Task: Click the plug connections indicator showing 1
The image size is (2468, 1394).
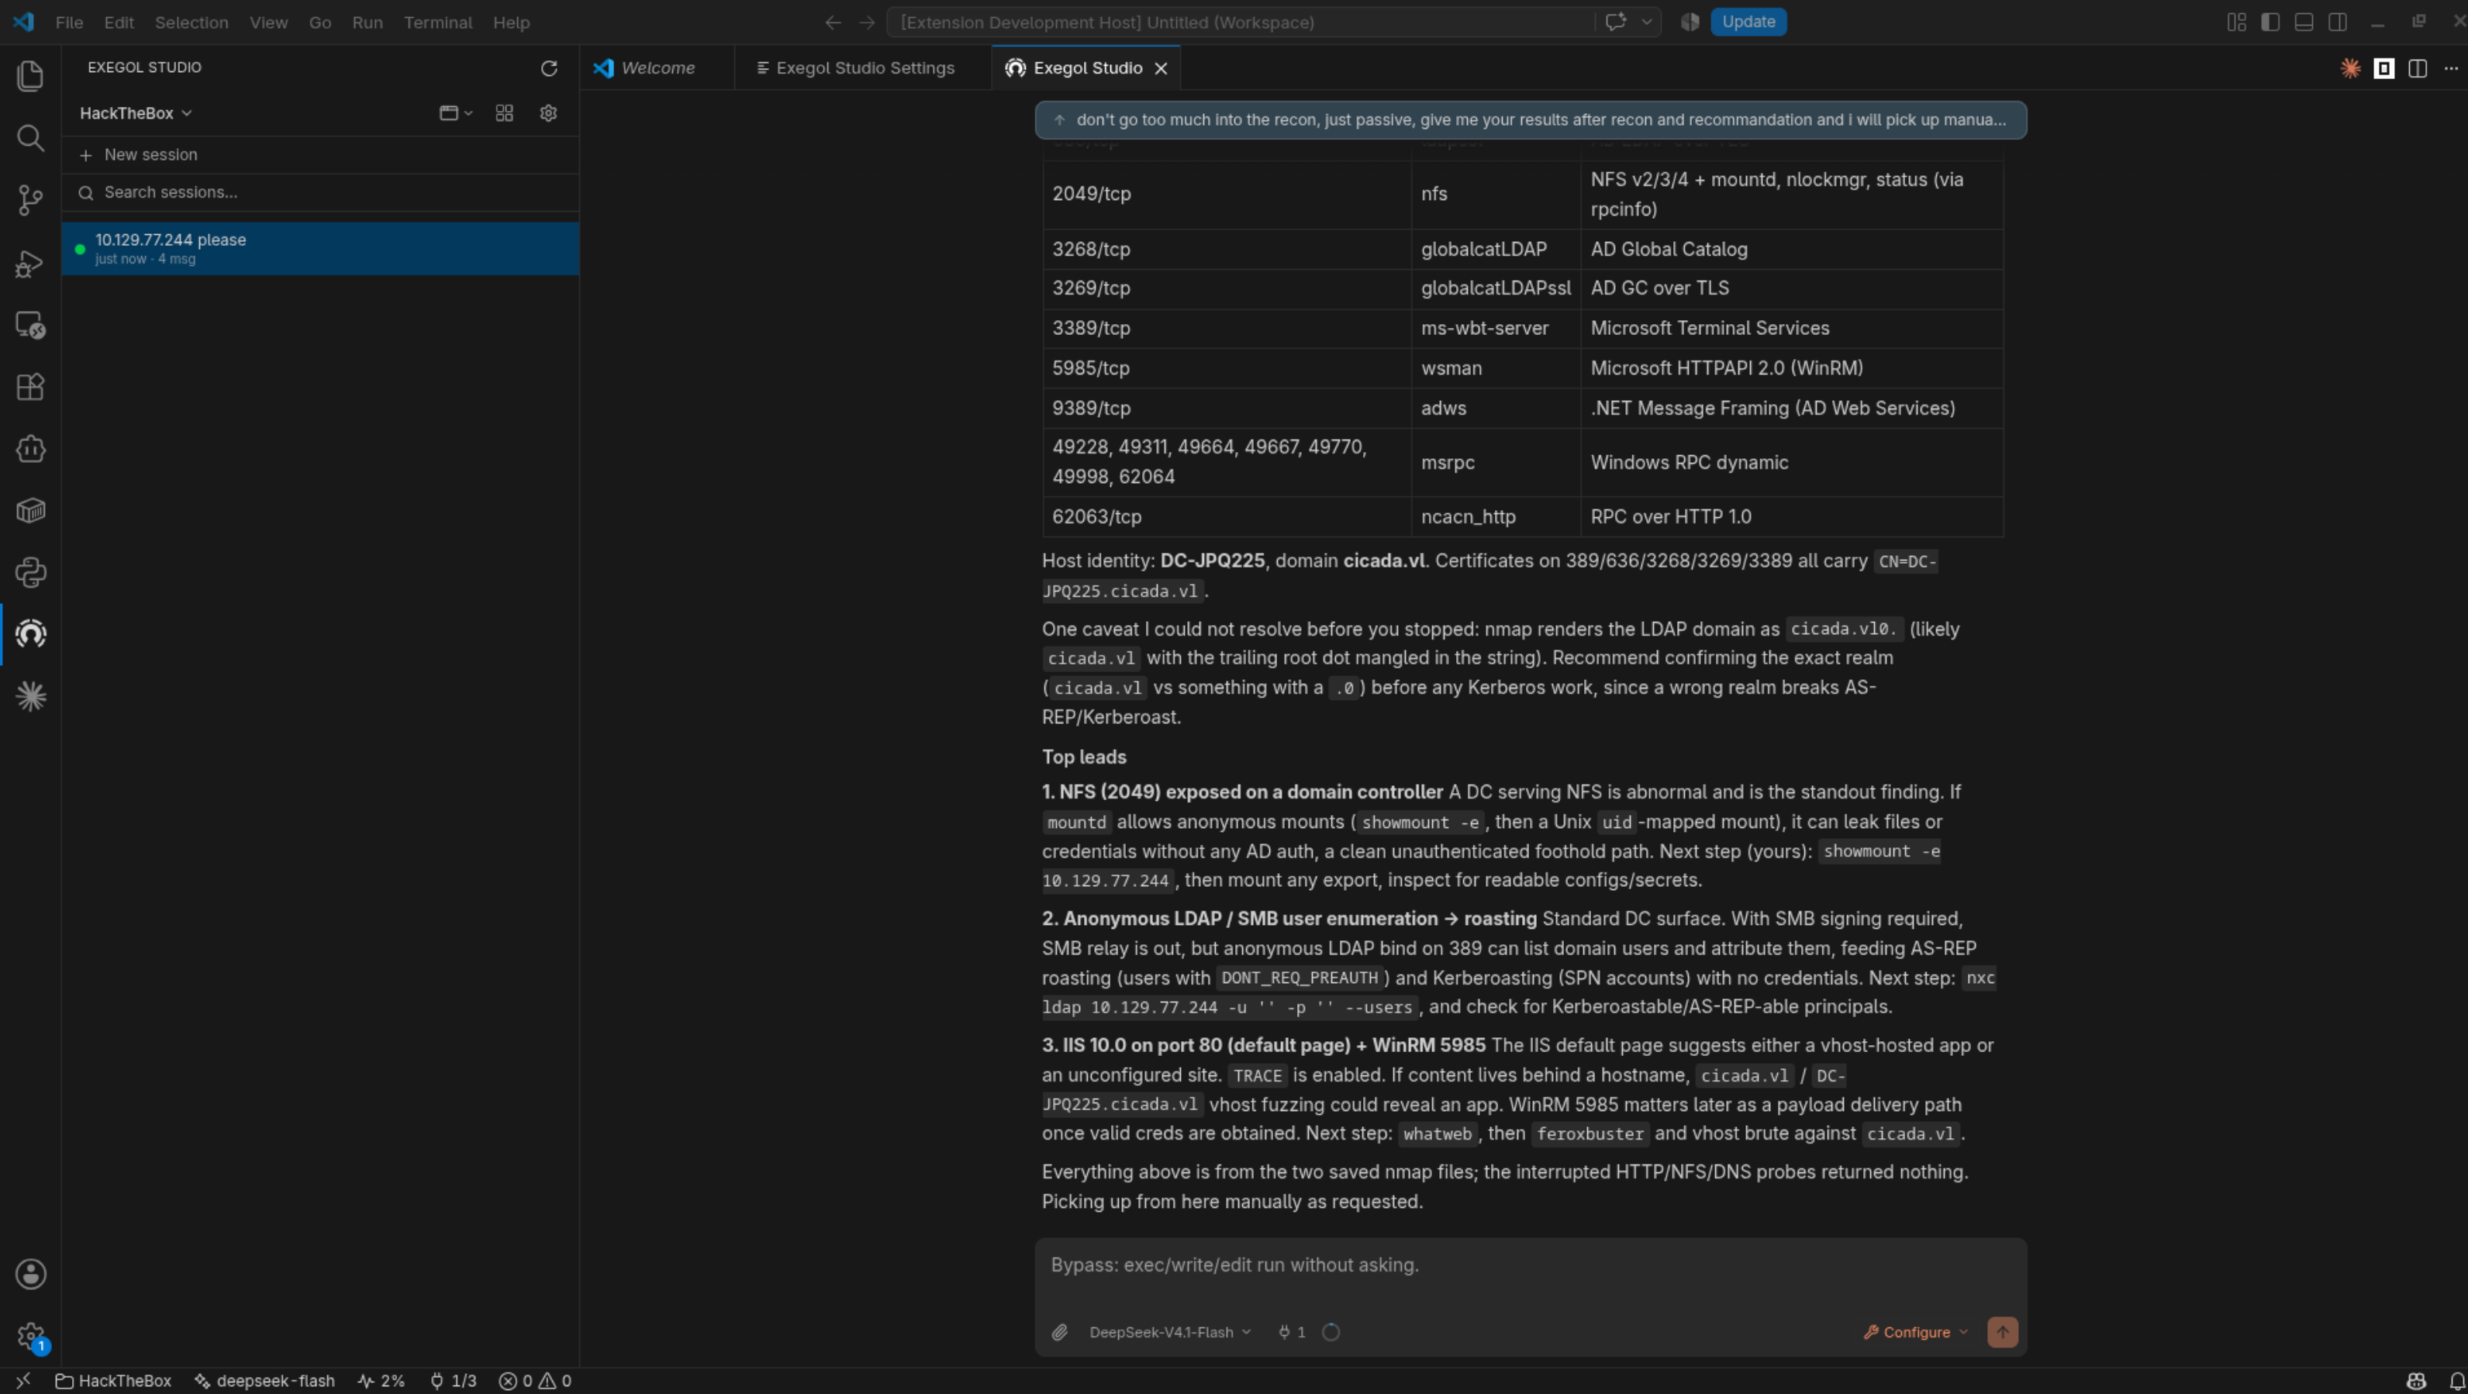Action: tap(1292, 1332)
